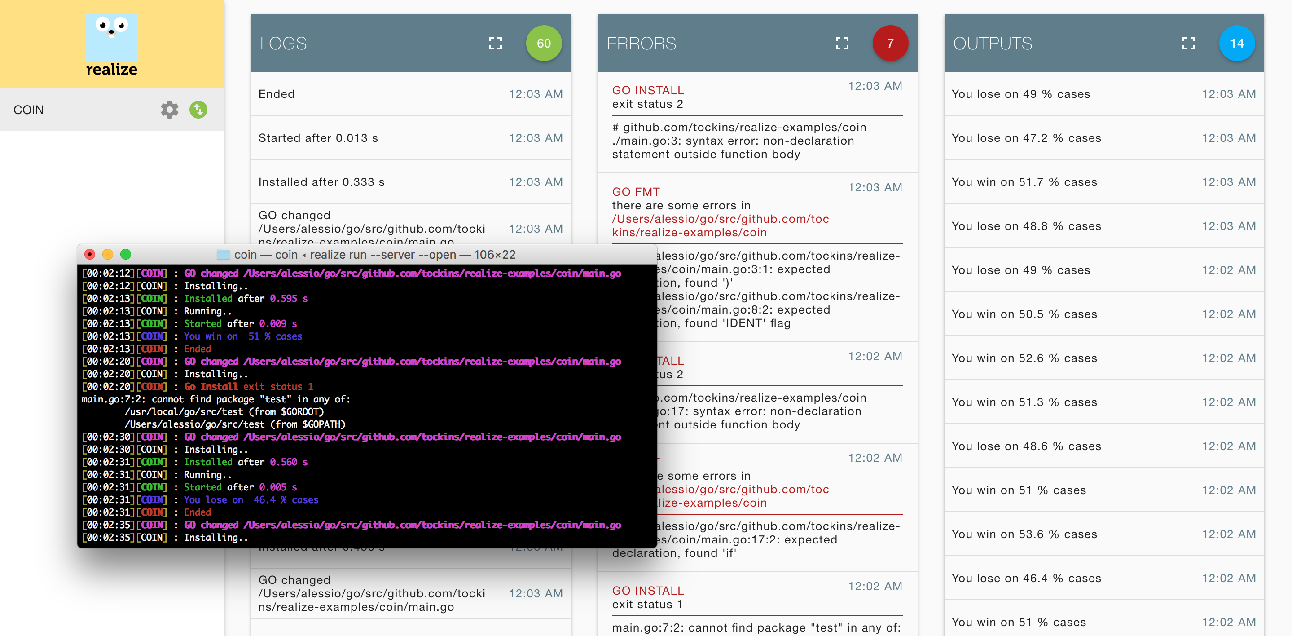Expand the LOGS panel to fullscreen

click(495, 43)
